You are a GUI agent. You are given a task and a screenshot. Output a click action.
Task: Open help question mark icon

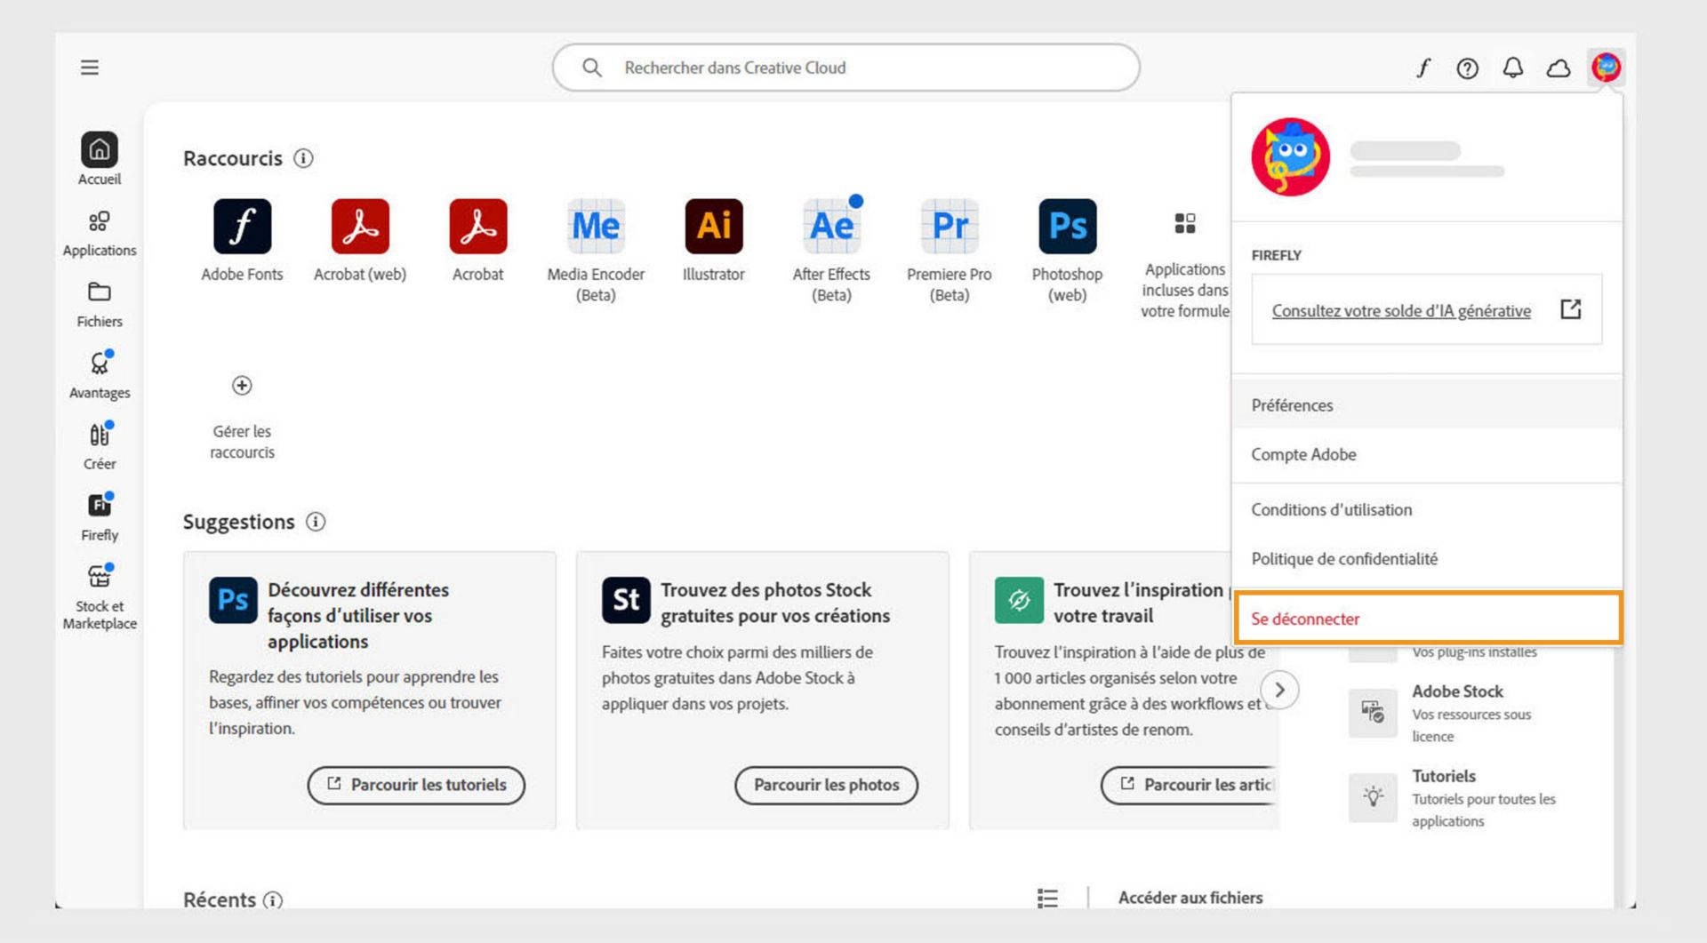click(1467, 68)
